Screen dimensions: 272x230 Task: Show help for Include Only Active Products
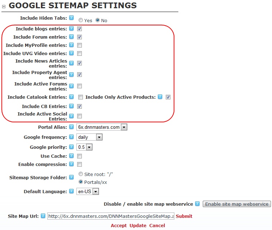point(160,97)
